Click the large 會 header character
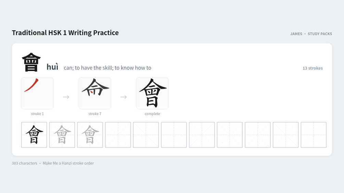 tap(31, 63)
